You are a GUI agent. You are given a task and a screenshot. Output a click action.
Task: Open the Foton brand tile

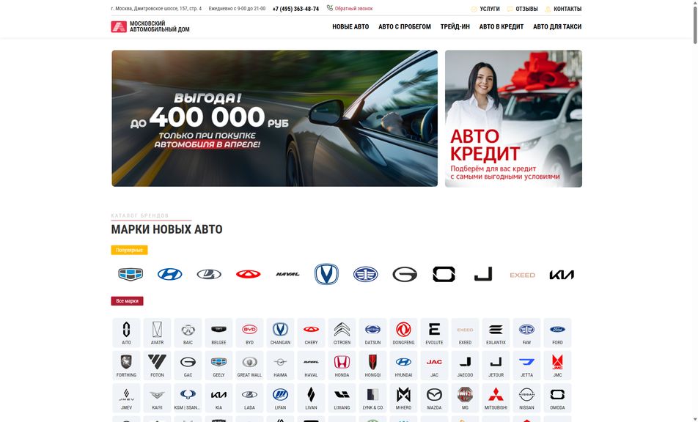157,365
